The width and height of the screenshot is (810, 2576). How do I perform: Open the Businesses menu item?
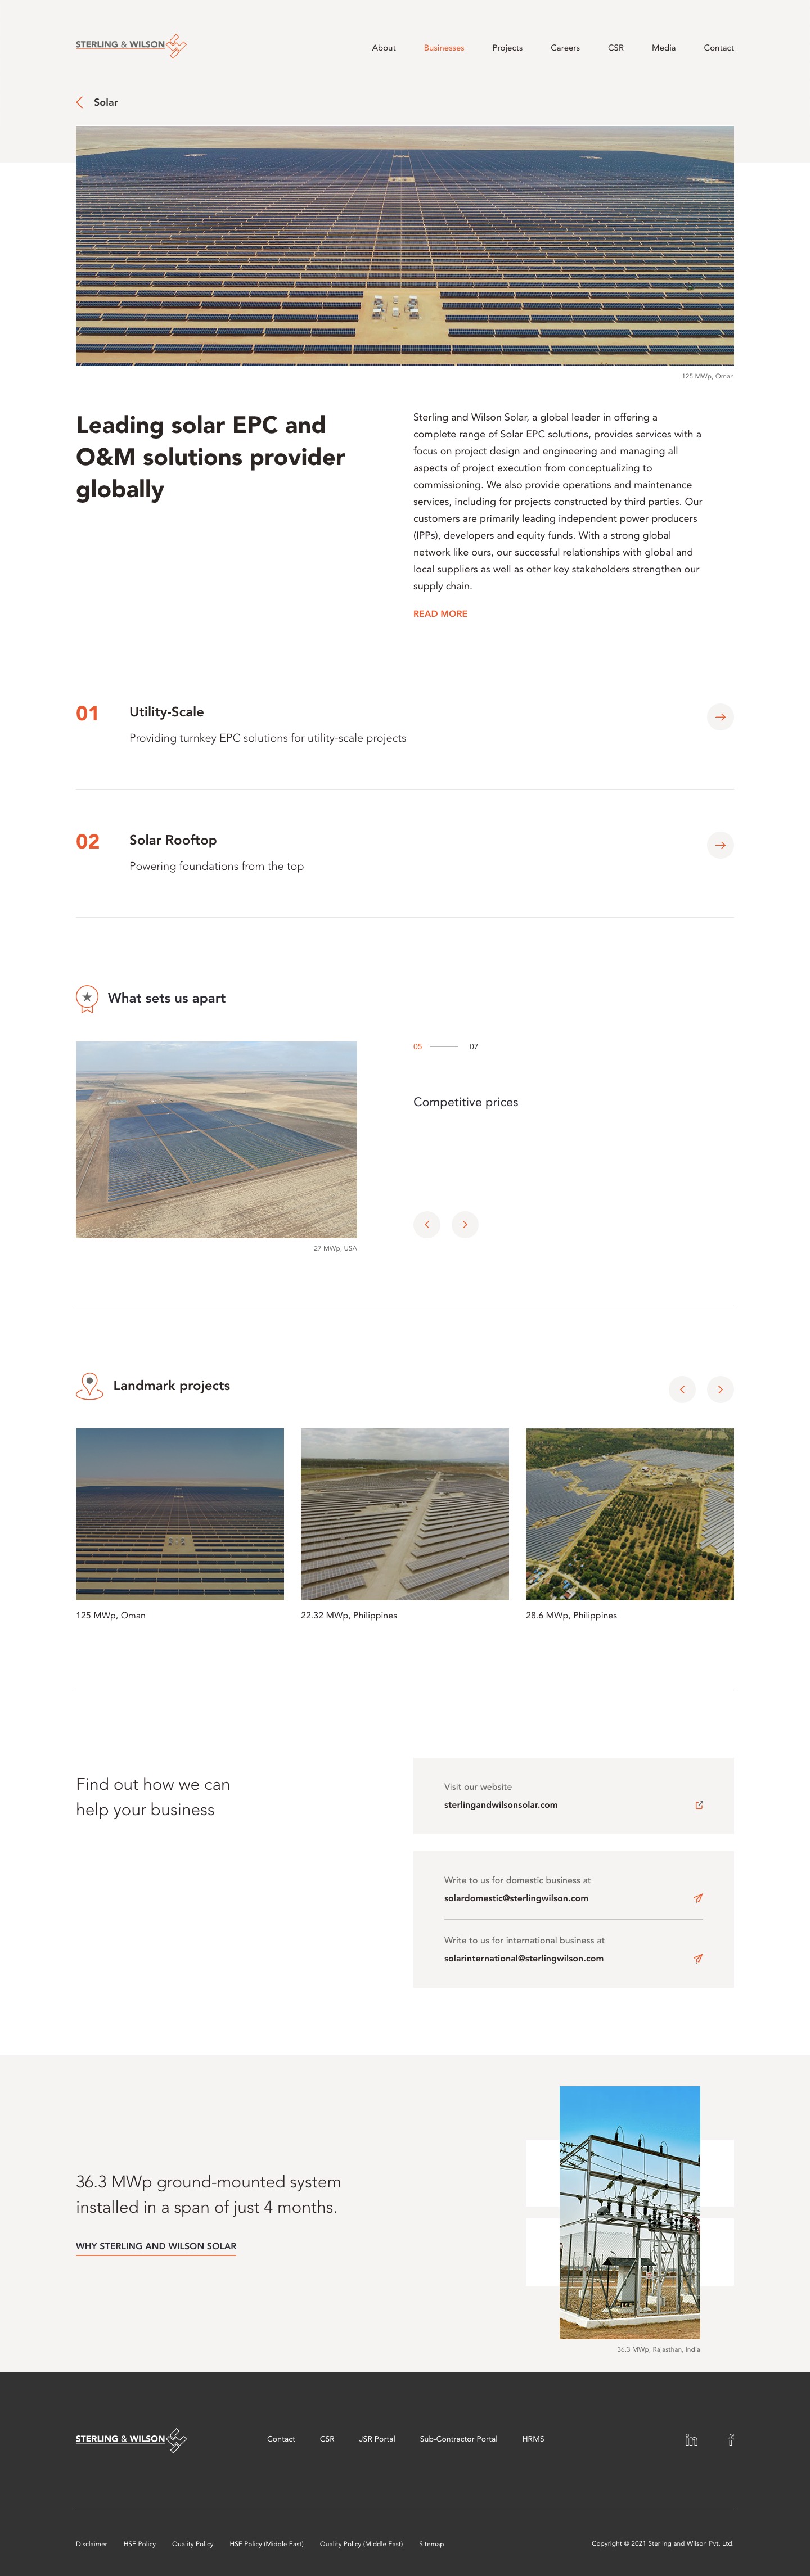444,48
